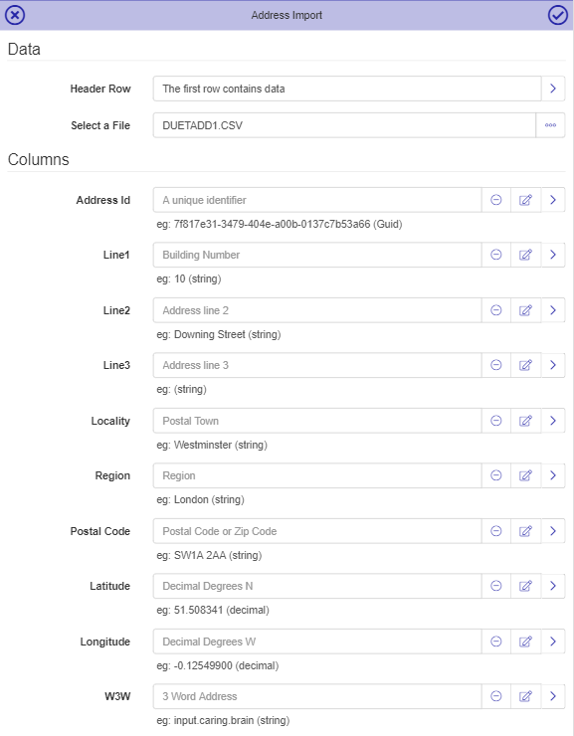Cancel Address Import with the X icon
Image resolution: width=574 pixels, height=736 pixels.
tap(15, 16)
